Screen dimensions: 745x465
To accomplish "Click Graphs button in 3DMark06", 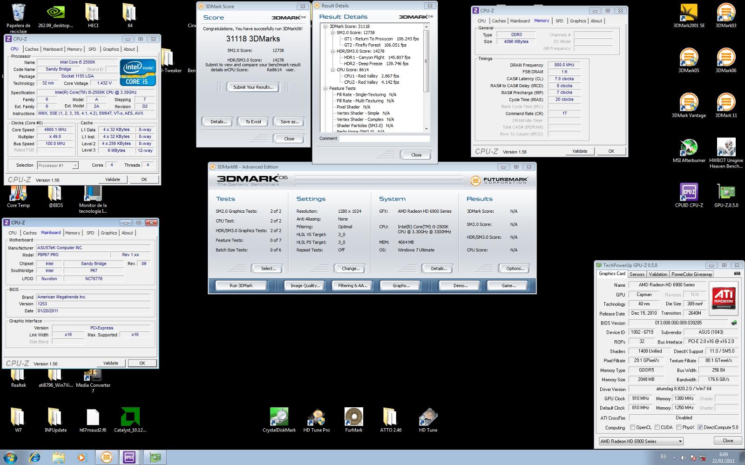I will (400, 285).
